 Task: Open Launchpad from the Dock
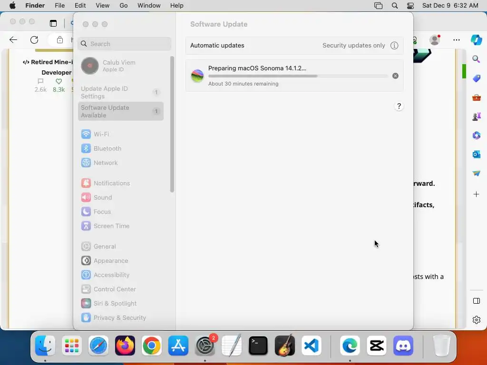[72, 346]
